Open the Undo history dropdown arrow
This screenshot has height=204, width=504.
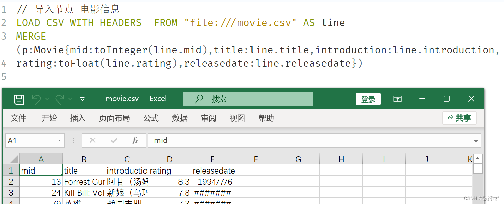pyautogui.click(x=47, y=99)
